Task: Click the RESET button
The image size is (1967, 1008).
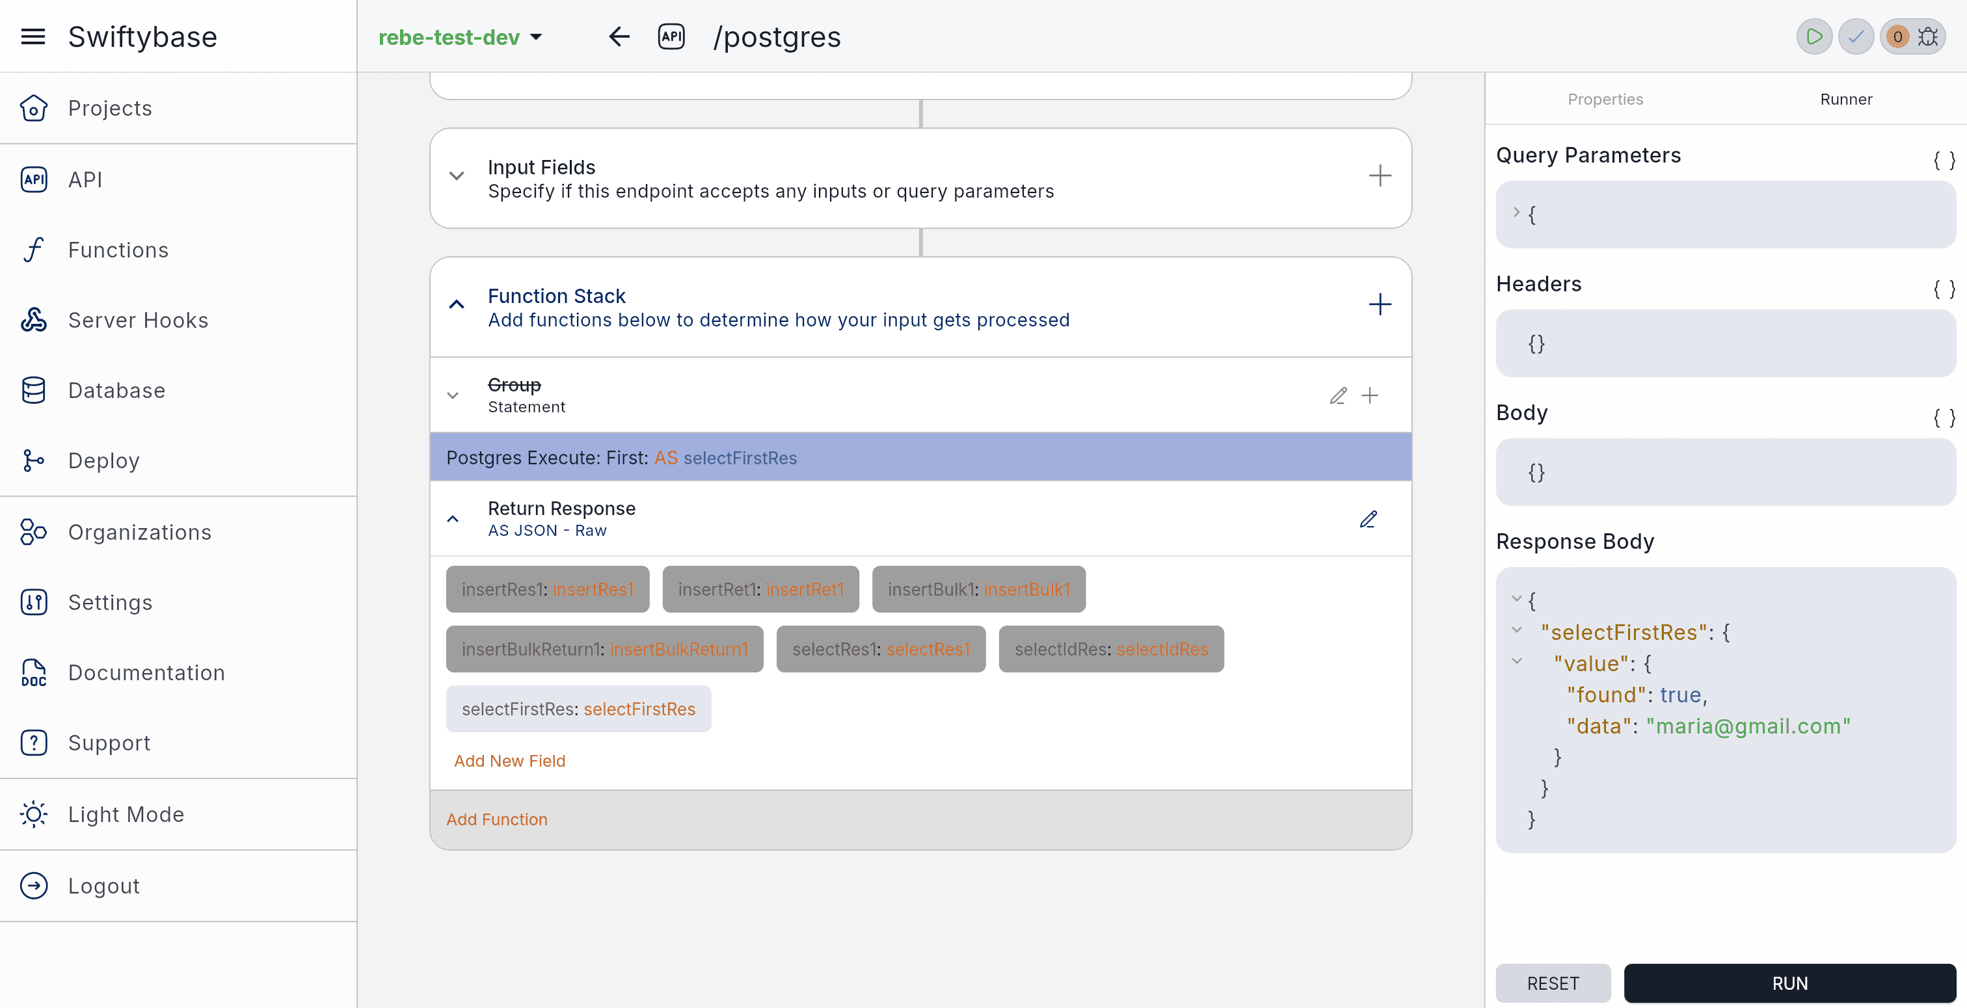Action: 1553,983
